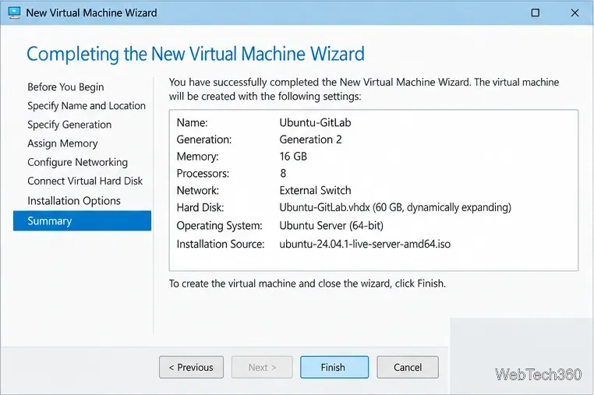Jump to the Specify Generation step
This screenshot has width=594, height=395.
[69, 125]
